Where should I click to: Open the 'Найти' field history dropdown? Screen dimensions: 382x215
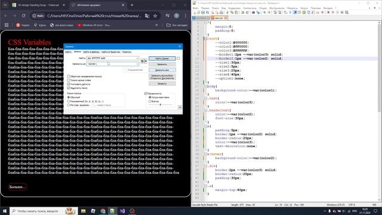point(137,59)
